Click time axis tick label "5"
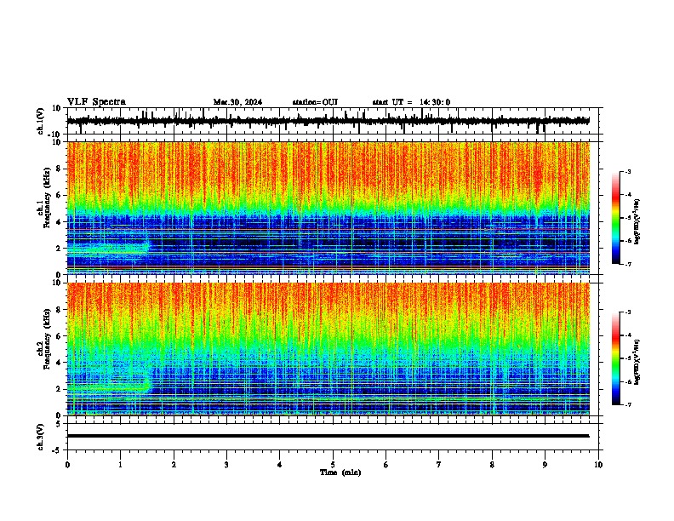This screenshot has width=674, height=521. (333, 465)
